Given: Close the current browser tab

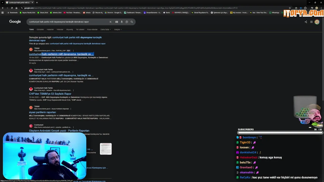Looking at the screenshot, I should [x=32, y=3].
